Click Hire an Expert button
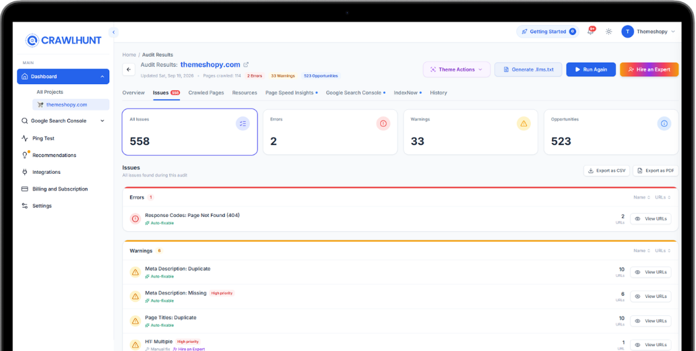The width and height of the screenshot is (696, 351). (x=649, y=69)
